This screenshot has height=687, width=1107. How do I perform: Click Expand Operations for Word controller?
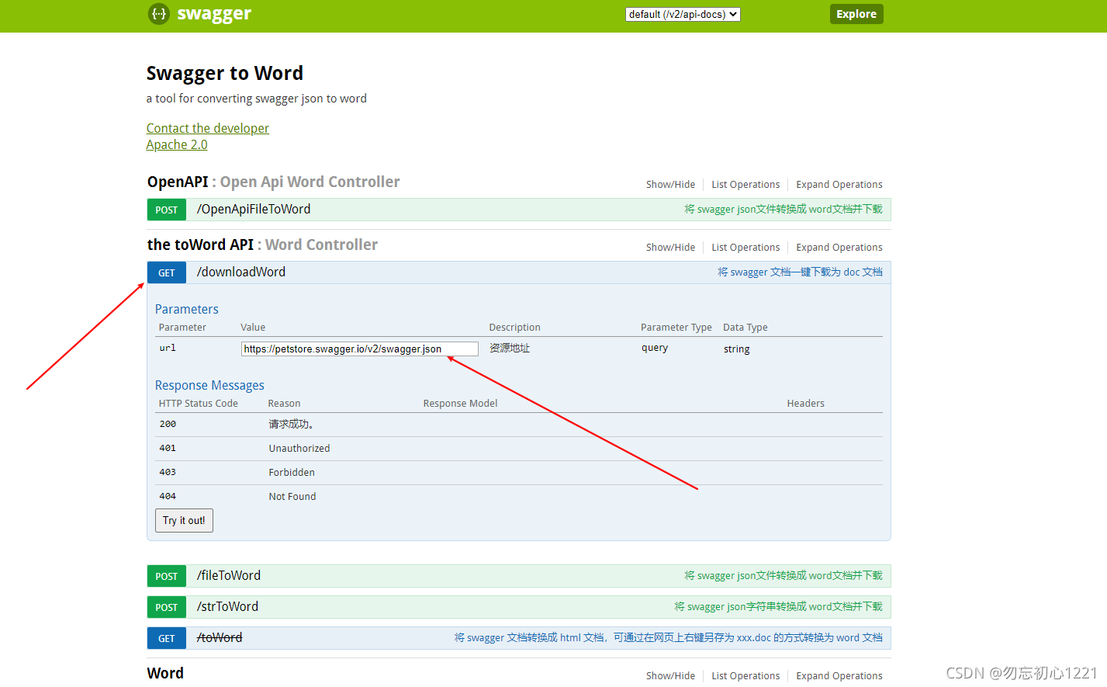[x=839, y=676]
